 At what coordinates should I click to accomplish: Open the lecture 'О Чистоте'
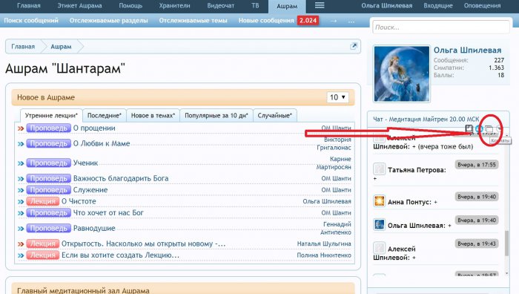[79, 201]
